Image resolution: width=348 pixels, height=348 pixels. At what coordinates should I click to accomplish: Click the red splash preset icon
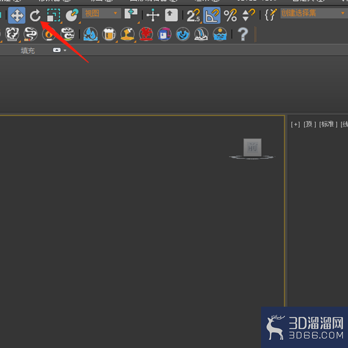click(146, 34)
